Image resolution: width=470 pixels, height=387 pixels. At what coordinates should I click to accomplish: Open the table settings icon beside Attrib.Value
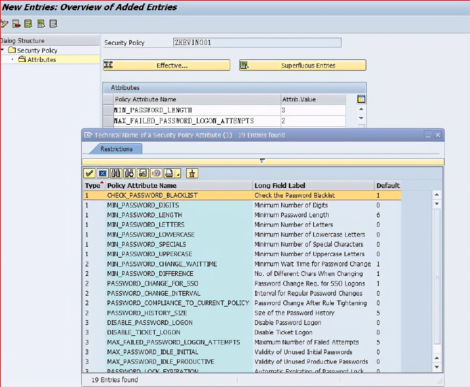point(361,99)
